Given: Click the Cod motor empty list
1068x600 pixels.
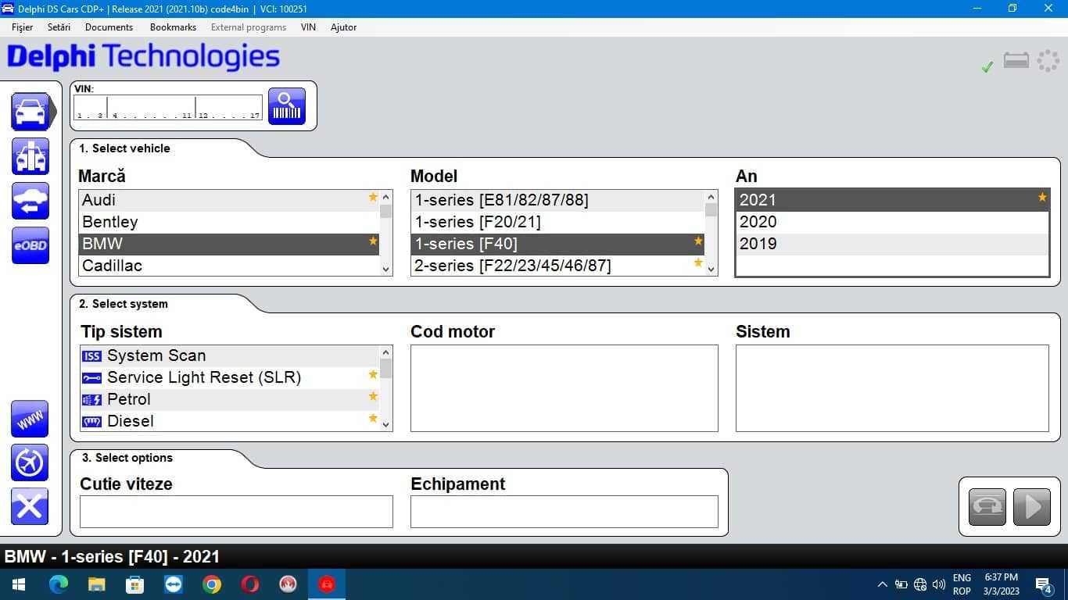Looking at the screenshot, I should point(564,388).
